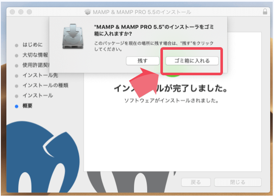The image size is (274, 196).
Task: Click the yellow minimize window button
Action: click(x=21, y=12)
